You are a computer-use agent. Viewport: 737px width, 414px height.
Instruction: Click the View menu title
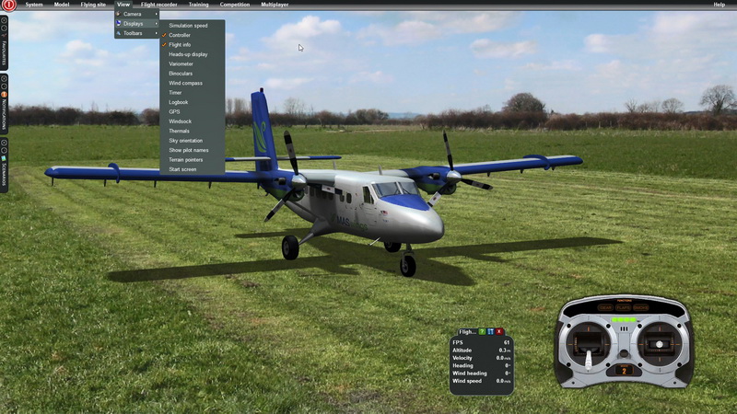click(x=123, y=5)
